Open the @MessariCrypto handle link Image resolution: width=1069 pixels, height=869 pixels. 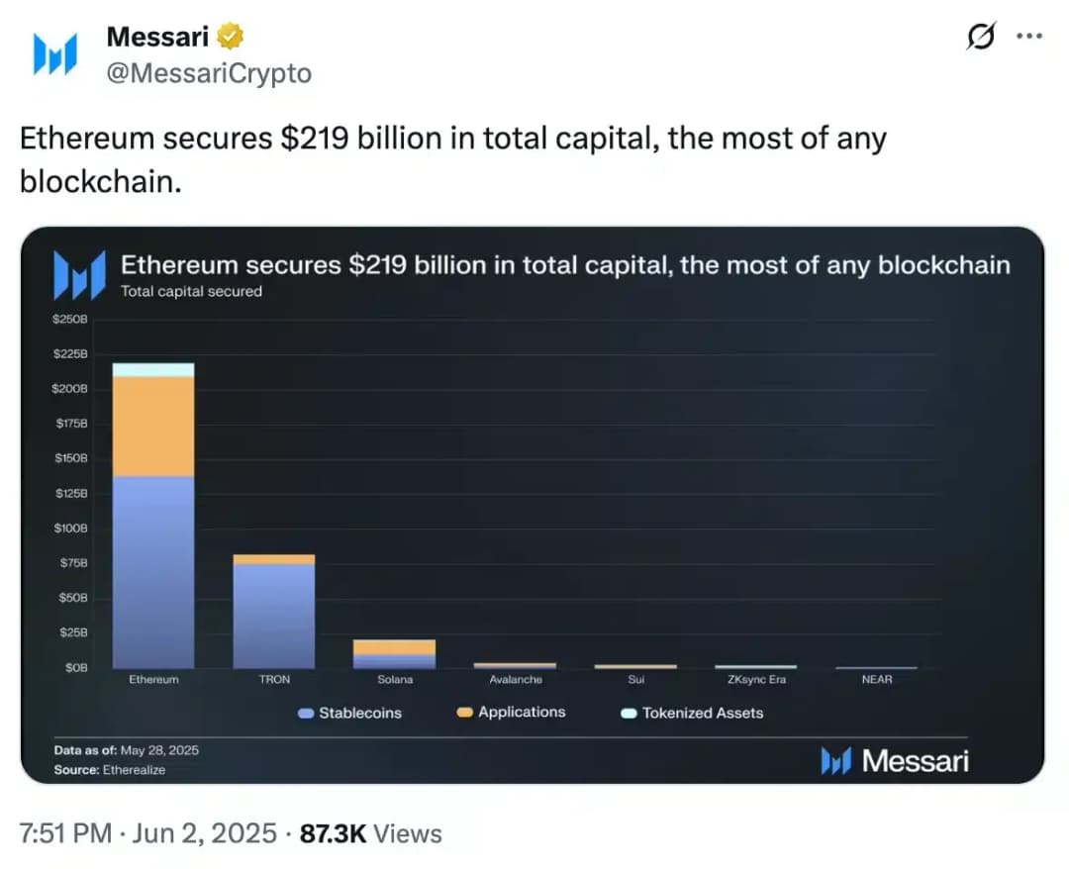point(209,73)
